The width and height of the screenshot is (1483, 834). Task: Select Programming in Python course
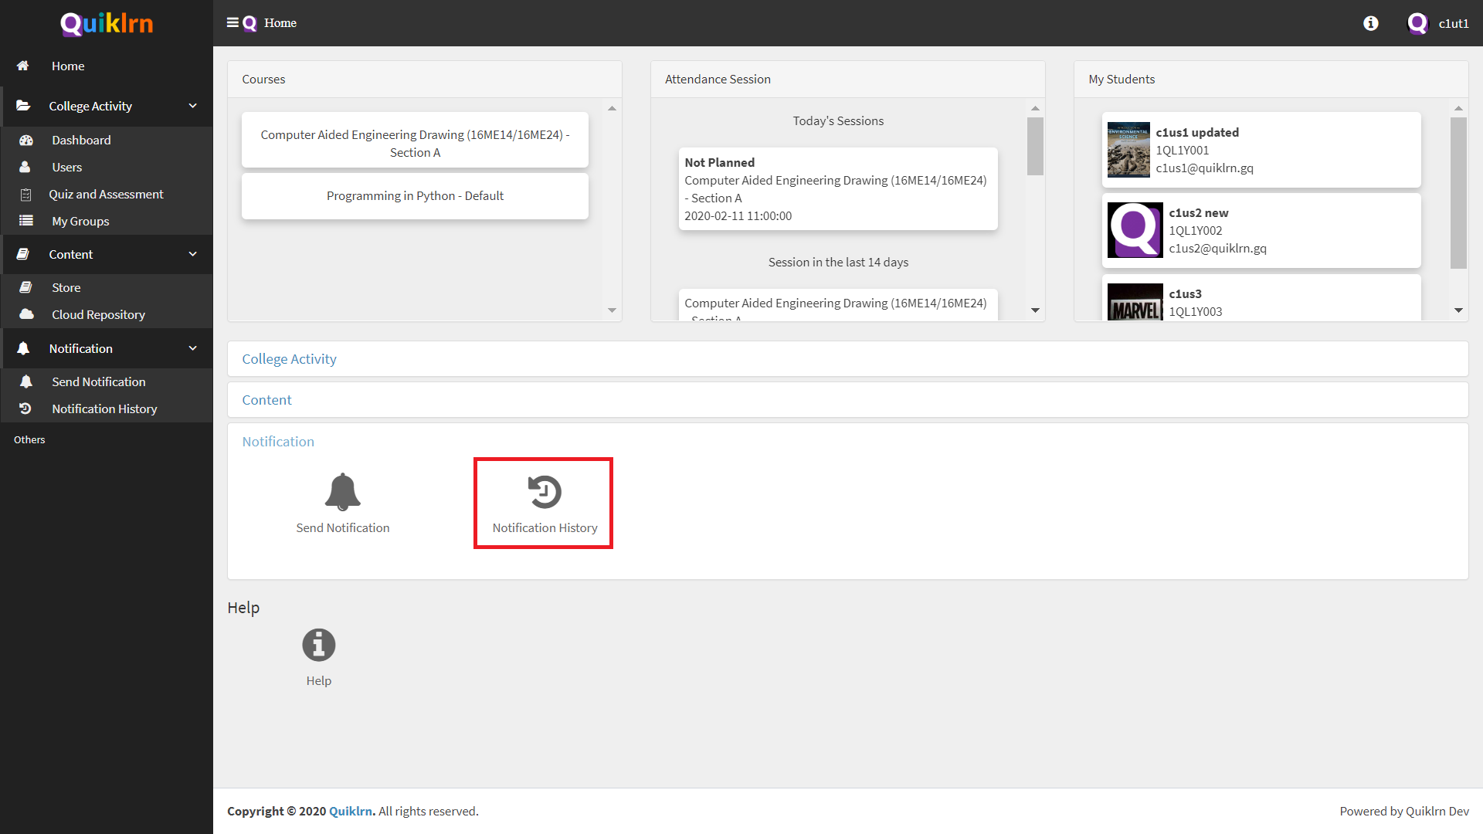416,195
